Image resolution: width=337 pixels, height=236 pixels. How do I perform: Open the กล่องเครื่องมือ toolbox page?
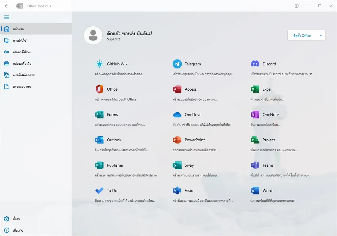point(36,63)
